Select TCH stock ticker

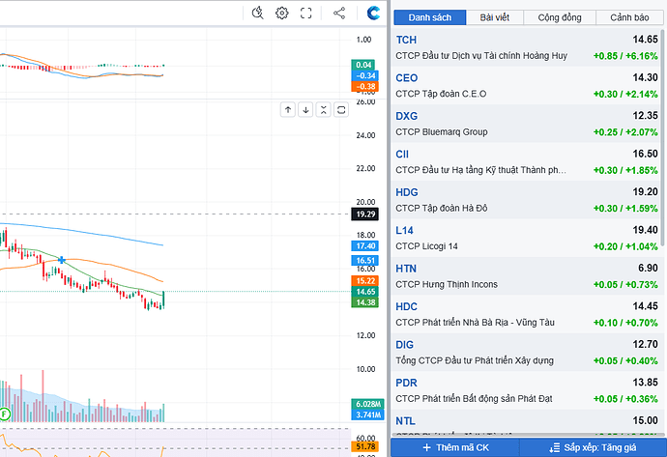[406, 40]
